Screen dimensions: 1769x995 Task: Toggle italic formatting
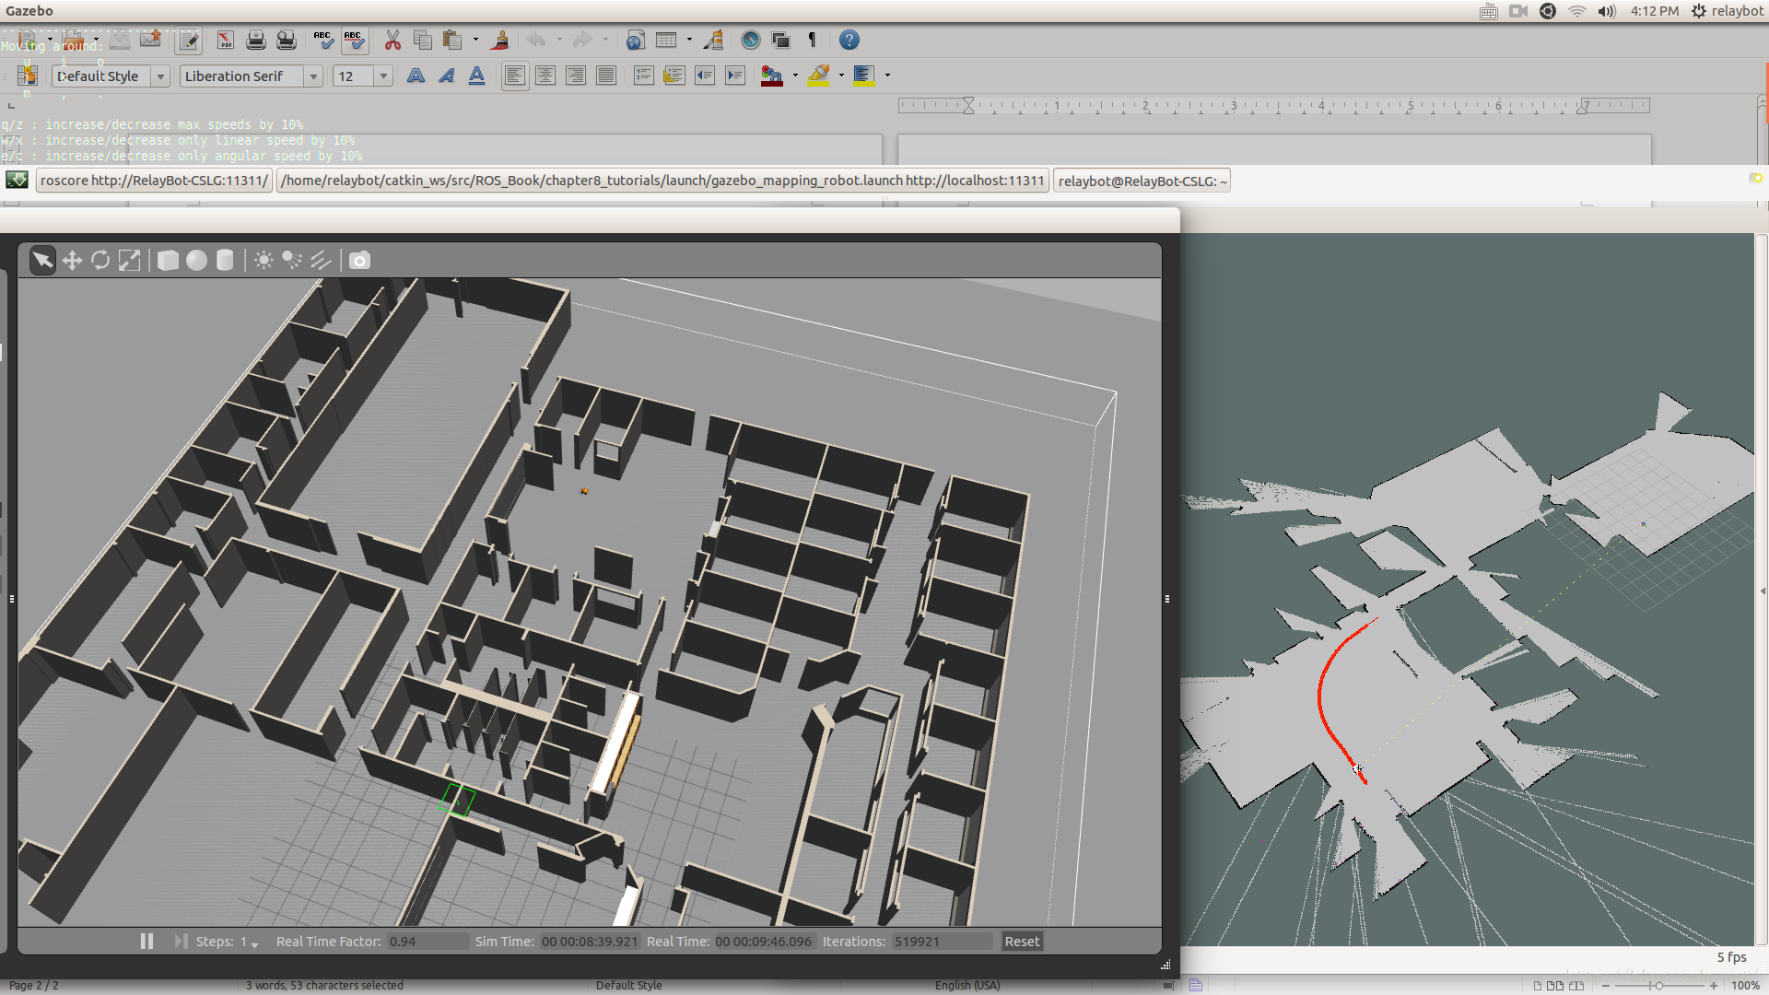click(x=447, y=76)
